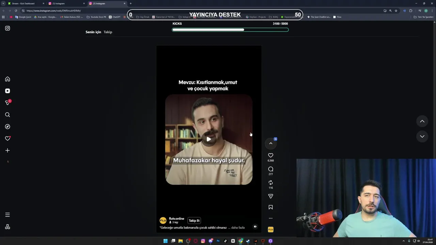Open Messages with unread badge
Image resolution: width=436 pixels, height=245 pixels.
click(7, 102)
